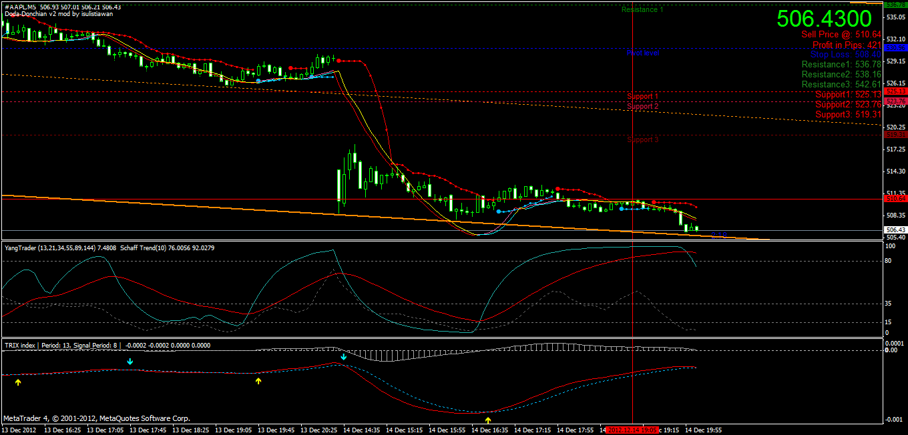Viewport: 908px width, 435px height.
Task: Click the MetaTrader 4 copyright text
Action: 97,418
